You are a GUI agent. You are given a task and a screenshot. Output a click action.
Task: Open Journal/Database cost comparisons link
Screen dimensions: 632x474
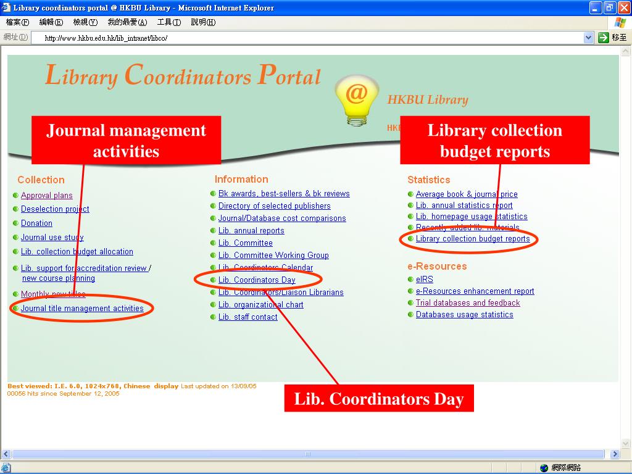coord(282,218)
